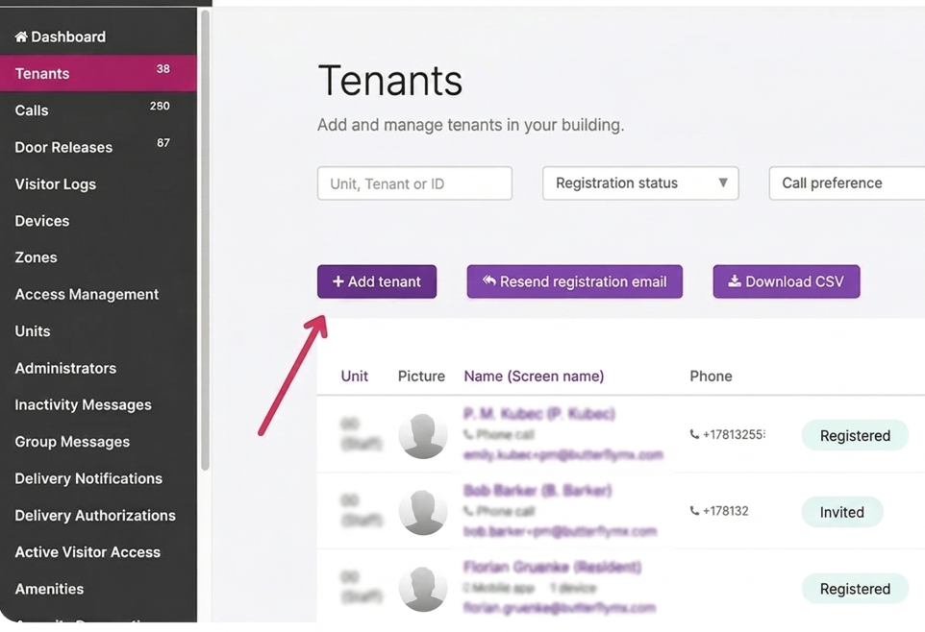The height and width of the screenshot is (632, 925).
Task: Download the tenants CSV file
Action: tap(786, 281)
